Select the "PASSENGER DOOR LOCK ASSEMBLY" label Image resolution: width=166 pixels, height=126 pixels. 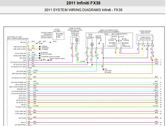[75, 33]
